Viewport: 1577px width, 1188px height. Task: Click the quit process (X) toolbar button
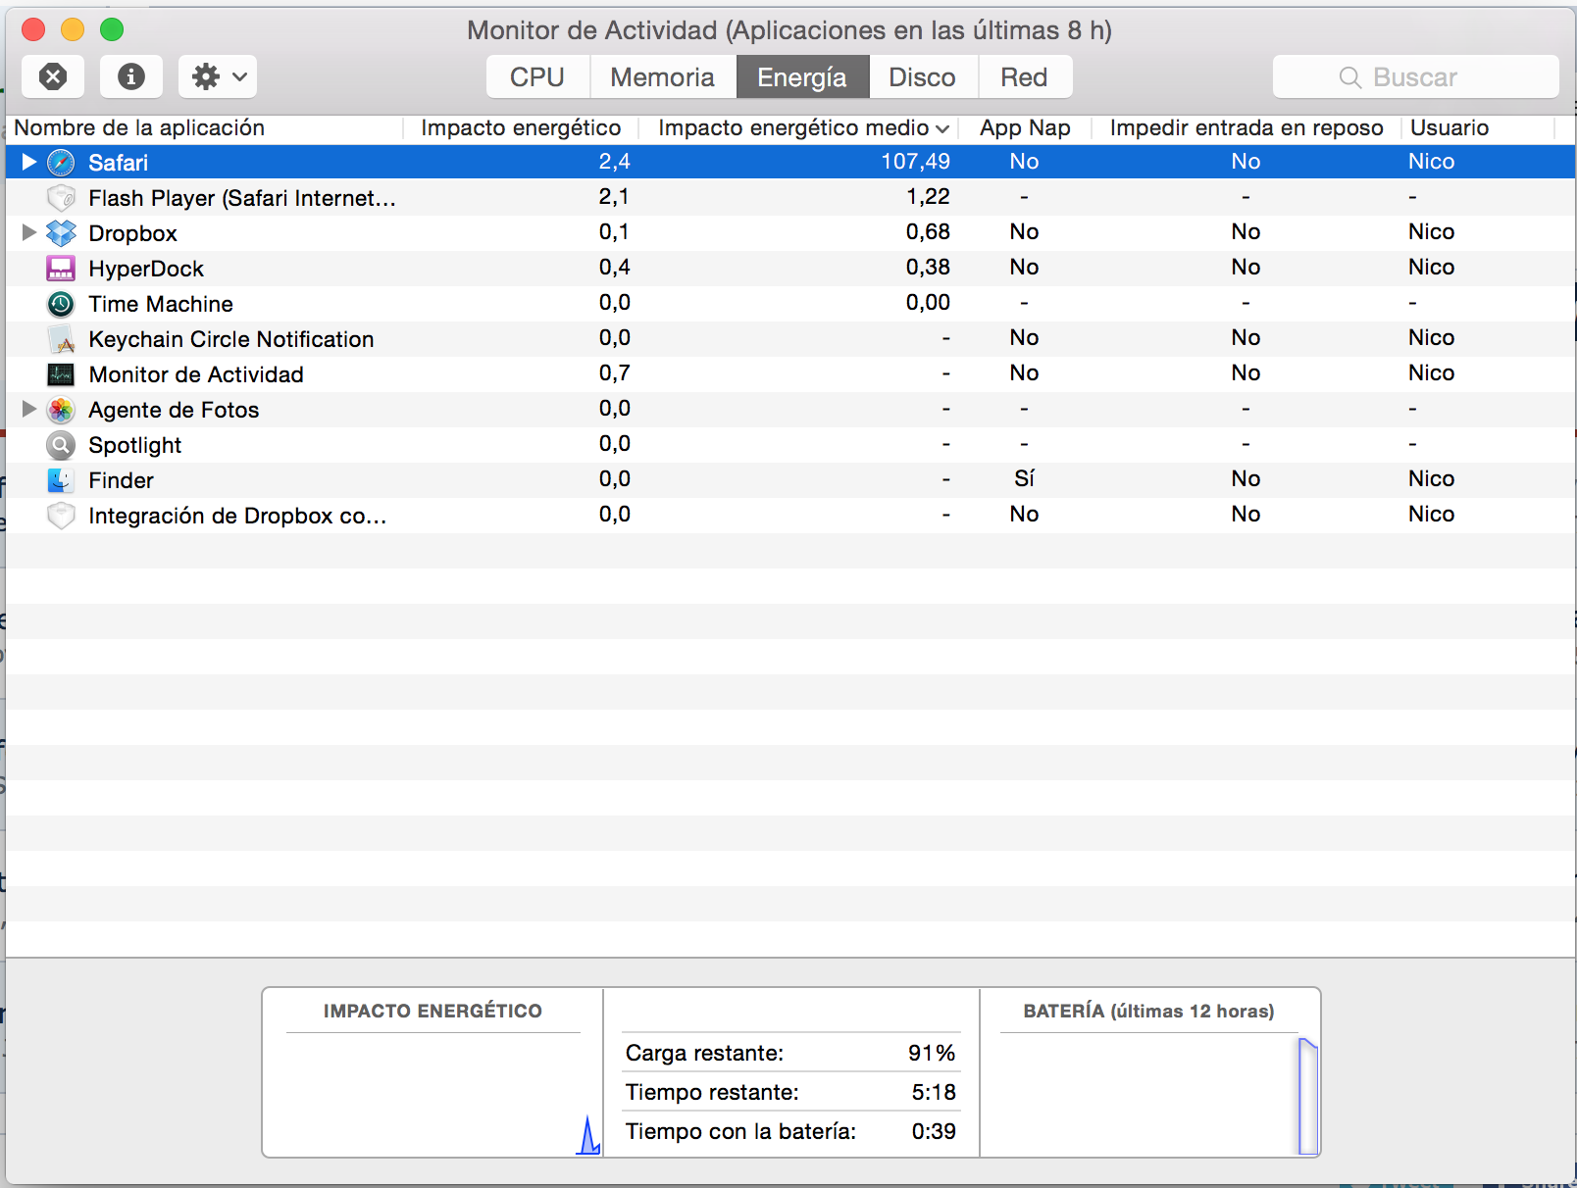pyautogui.click(x=53, y=76)
